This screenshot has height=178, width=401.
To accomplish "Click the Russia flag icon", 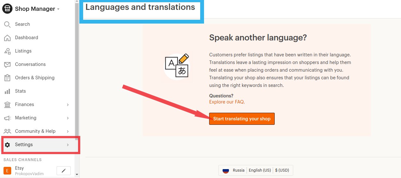I will click(226, 170).
